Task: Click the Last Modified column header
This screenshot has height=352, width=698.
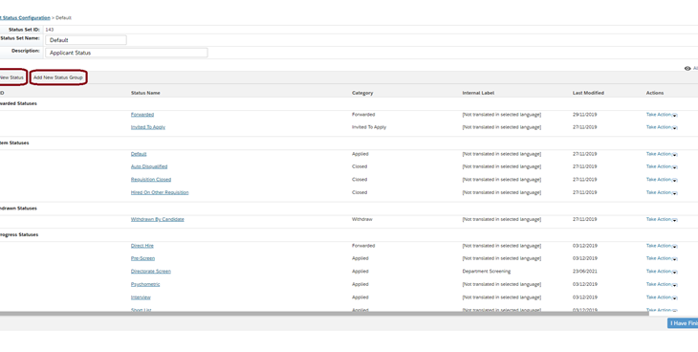Action: (588, 93)
